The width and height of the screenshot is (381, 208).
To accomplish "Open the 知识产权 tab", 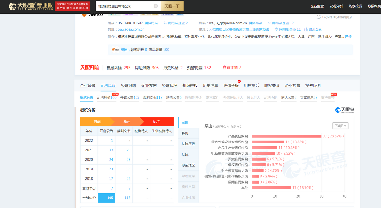I will [x=190, y=86].
